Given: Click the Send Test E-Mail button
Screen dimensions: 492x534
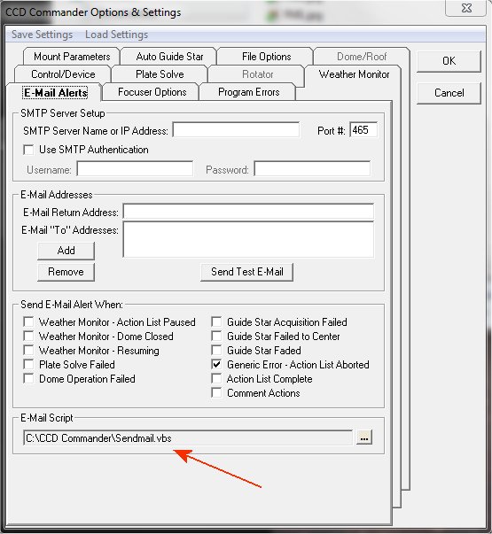Looking at the screenshot, I should click(x=246, y=272).
